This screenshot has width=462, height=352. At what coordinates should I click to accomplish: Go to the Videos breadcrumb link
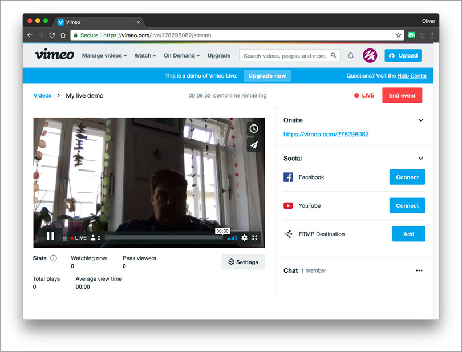(42, 95)
